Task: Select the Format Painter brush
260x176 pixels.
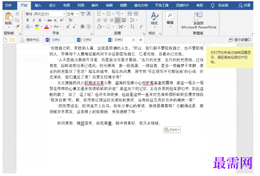Action: [x=17, y=26]
